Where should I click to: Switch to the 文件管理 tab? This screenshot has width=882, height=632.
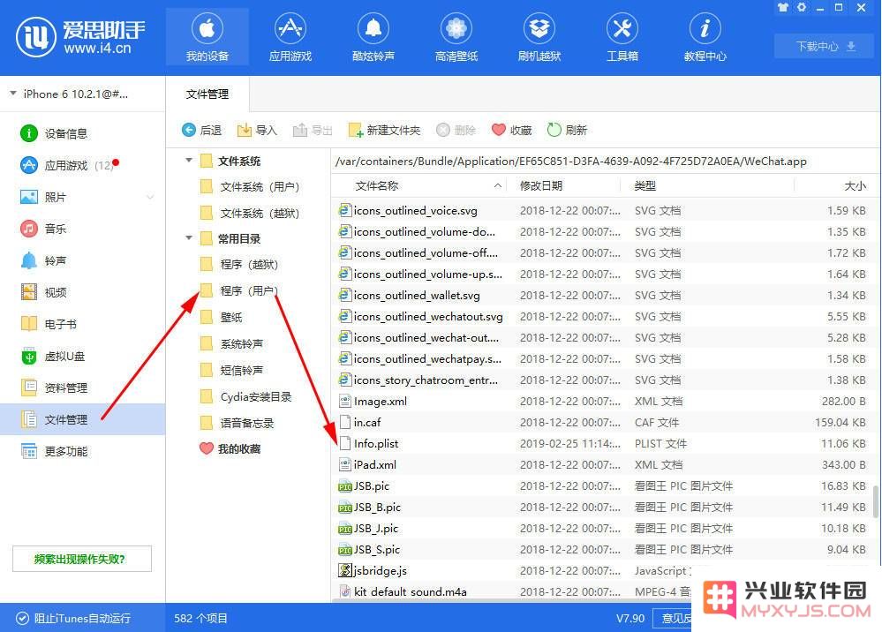(207, 94)
